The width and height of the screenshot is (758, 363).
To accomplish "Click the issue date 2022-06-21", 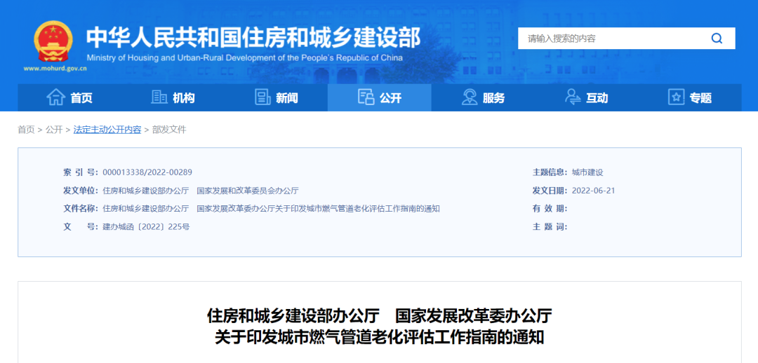I will pos(593,190).
